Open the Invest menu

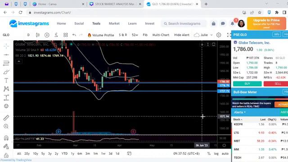coord(150,23)
